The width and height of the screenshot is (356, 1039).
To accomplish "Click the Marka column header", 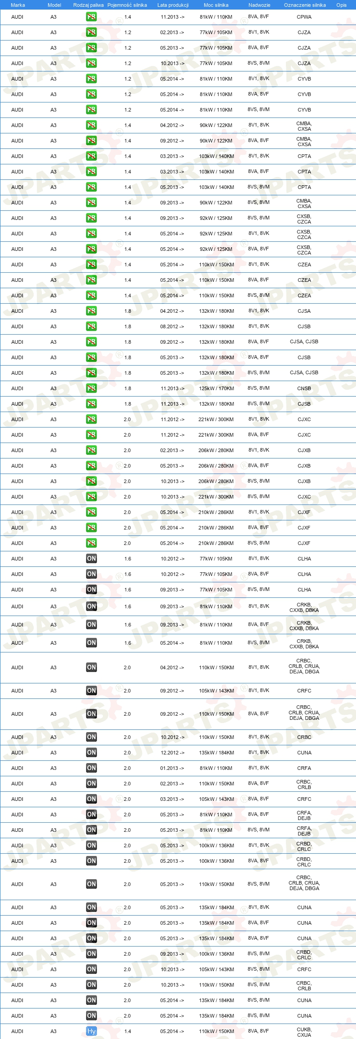I will [18, 5].
